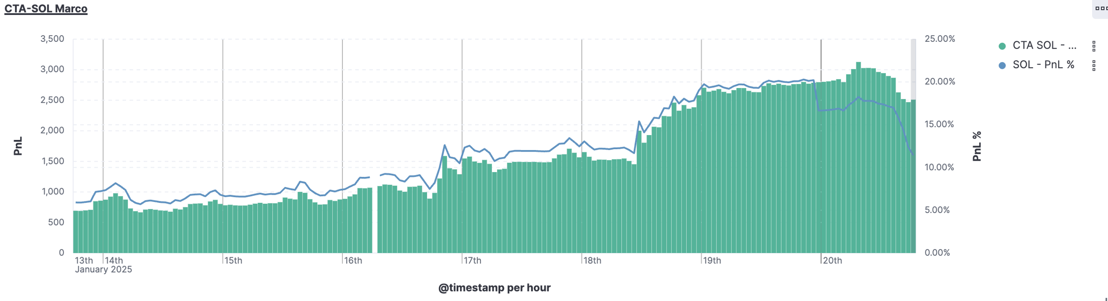Click the 20th date marker
The width and height of the screenshot is (1108, 301).
832,260
